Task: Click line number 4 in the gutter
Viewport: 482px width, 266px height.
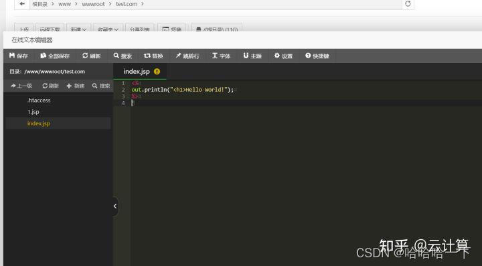Action: [x=123, y=103]
